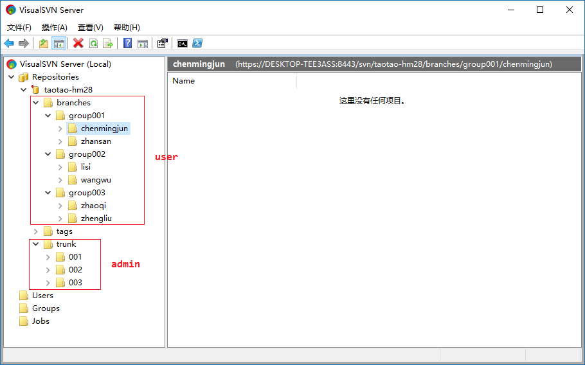Select the Users node label

click(42, 296)
